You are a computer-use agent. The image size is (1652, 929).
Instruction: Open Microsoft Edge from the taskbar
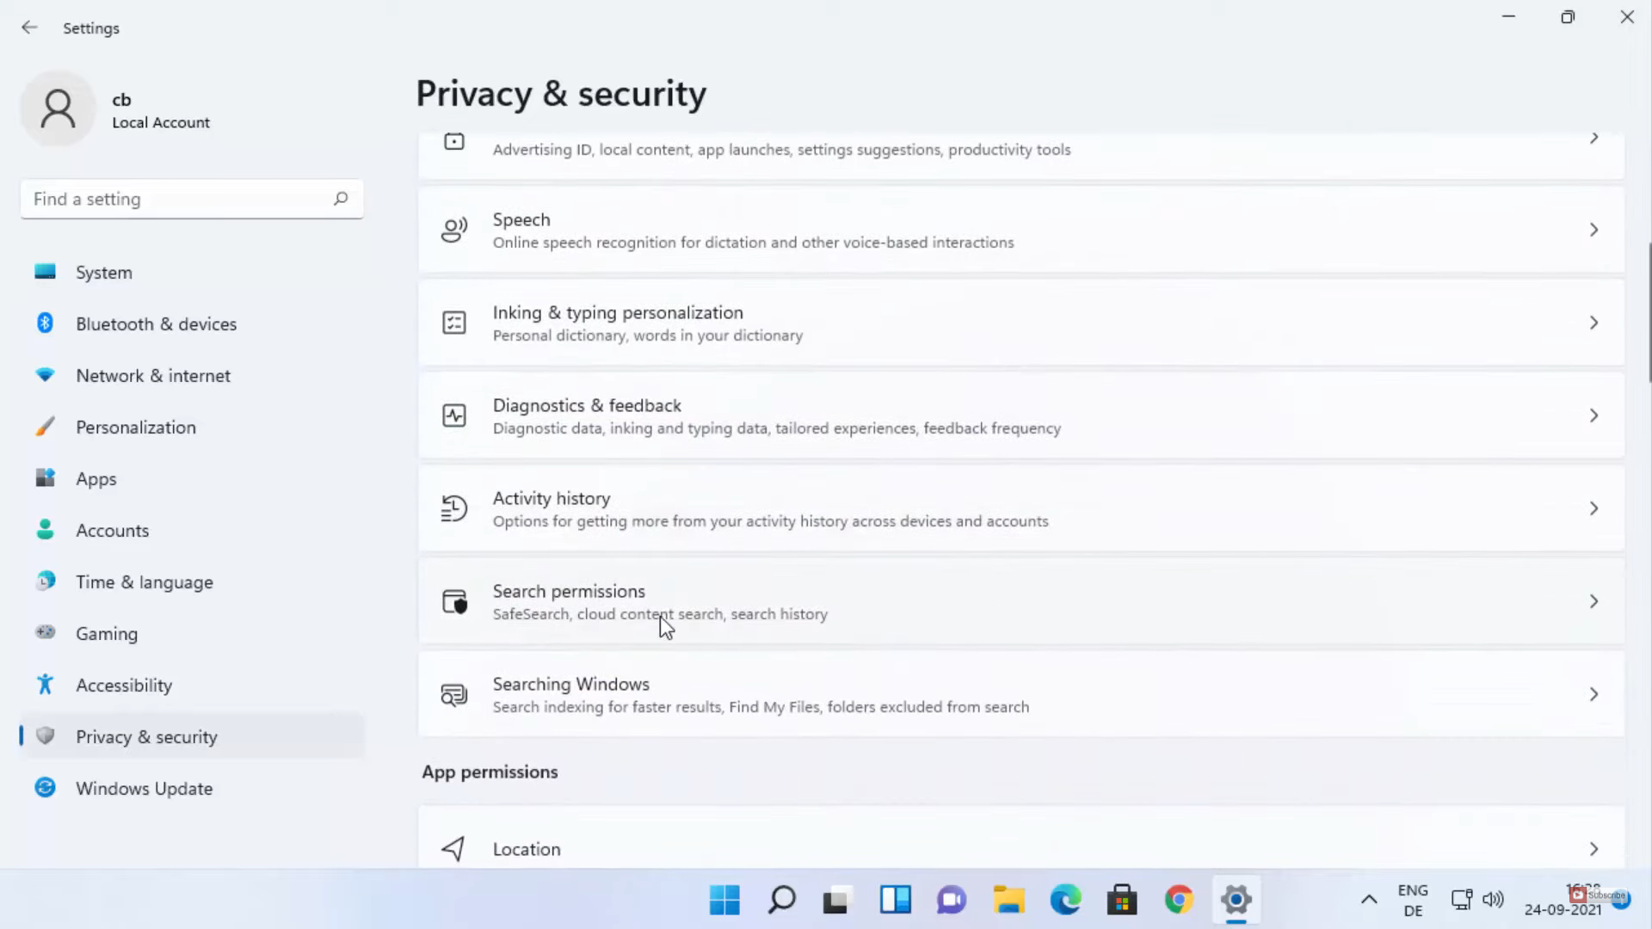[1065, 900]
